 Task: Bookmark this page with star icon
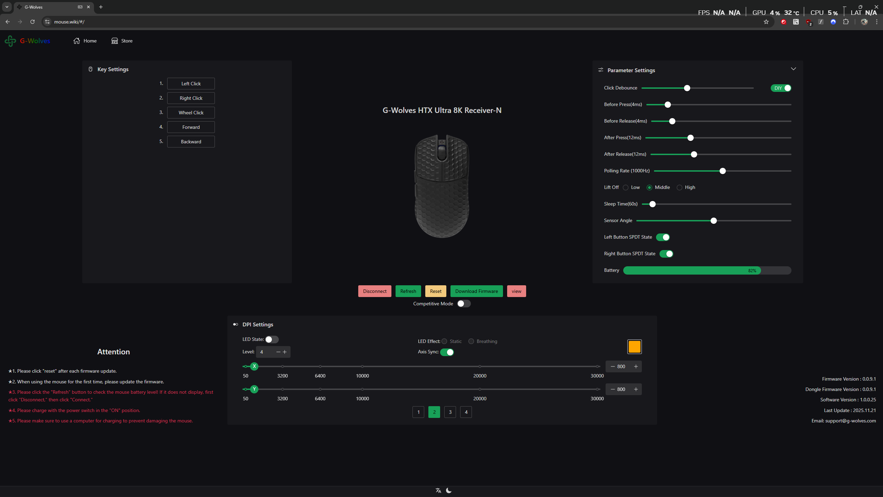click(x=766, y=22)
